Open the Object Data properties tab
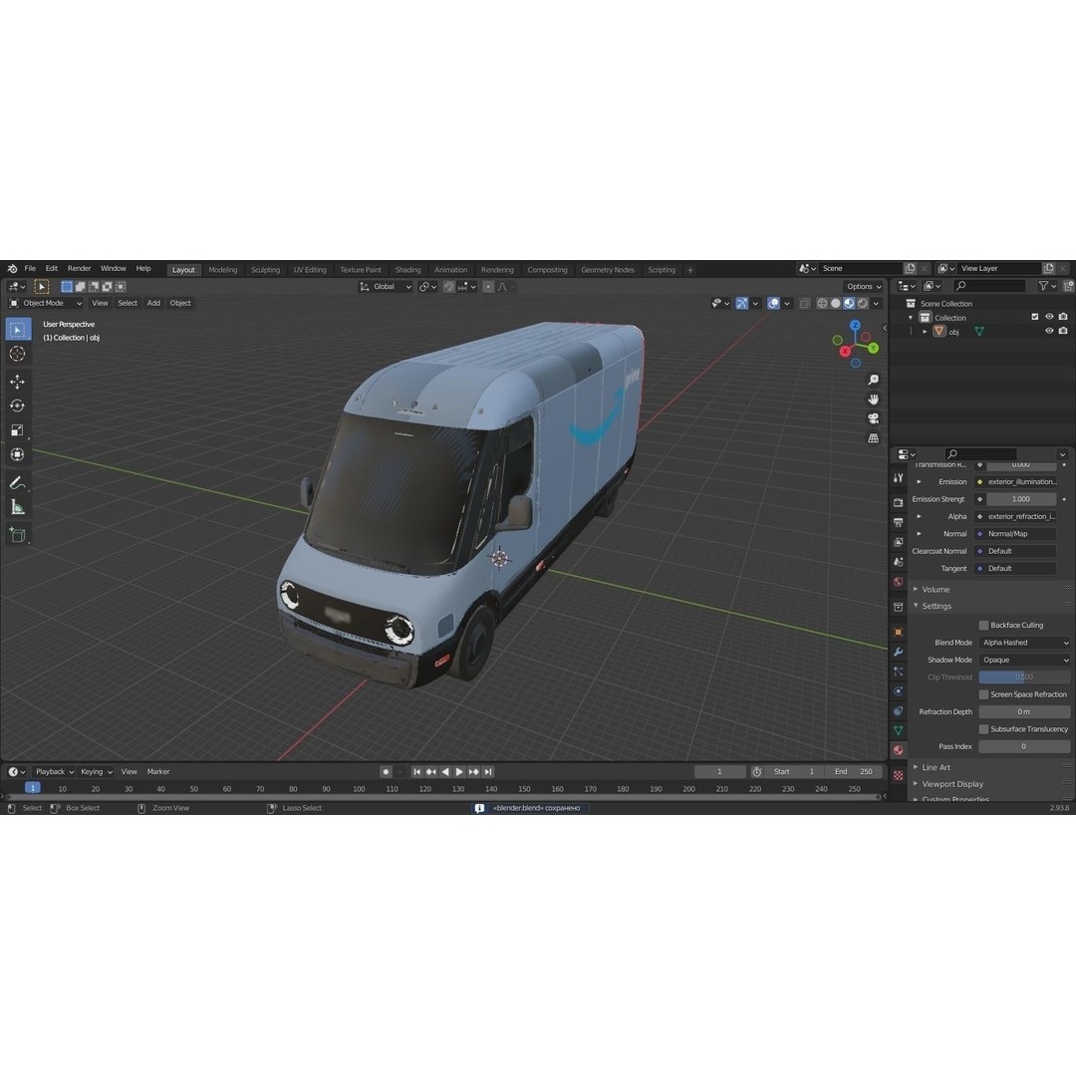This screenshot has width=1076, height=1076. click(x=899, y=730)
